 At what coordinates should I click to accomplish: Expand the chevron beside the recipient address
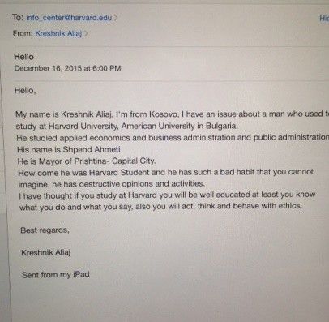click(x=116, y=18)
